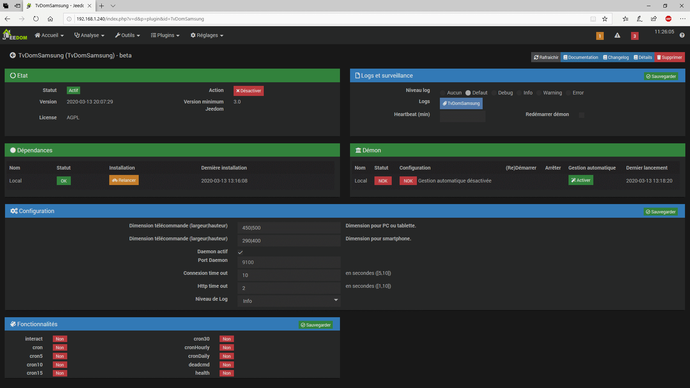
Task: Go to browser home page
Action: tap(50, 19)
